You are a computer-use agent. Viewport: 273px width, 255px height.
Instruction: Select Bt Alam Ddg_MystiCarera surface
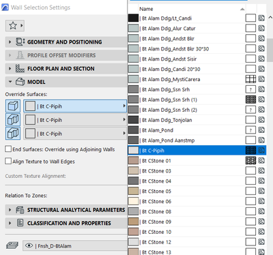197,79
